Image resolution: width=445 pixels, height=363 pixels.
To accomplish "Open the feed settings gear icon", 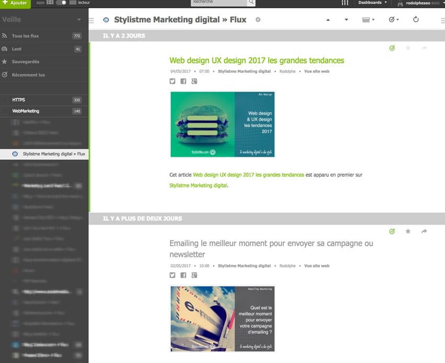I will click(258, 19).
